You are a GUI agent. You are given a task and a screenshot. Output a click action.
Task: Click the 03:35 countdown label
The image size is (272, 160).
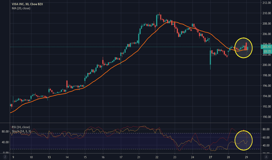tap(267, 51)
